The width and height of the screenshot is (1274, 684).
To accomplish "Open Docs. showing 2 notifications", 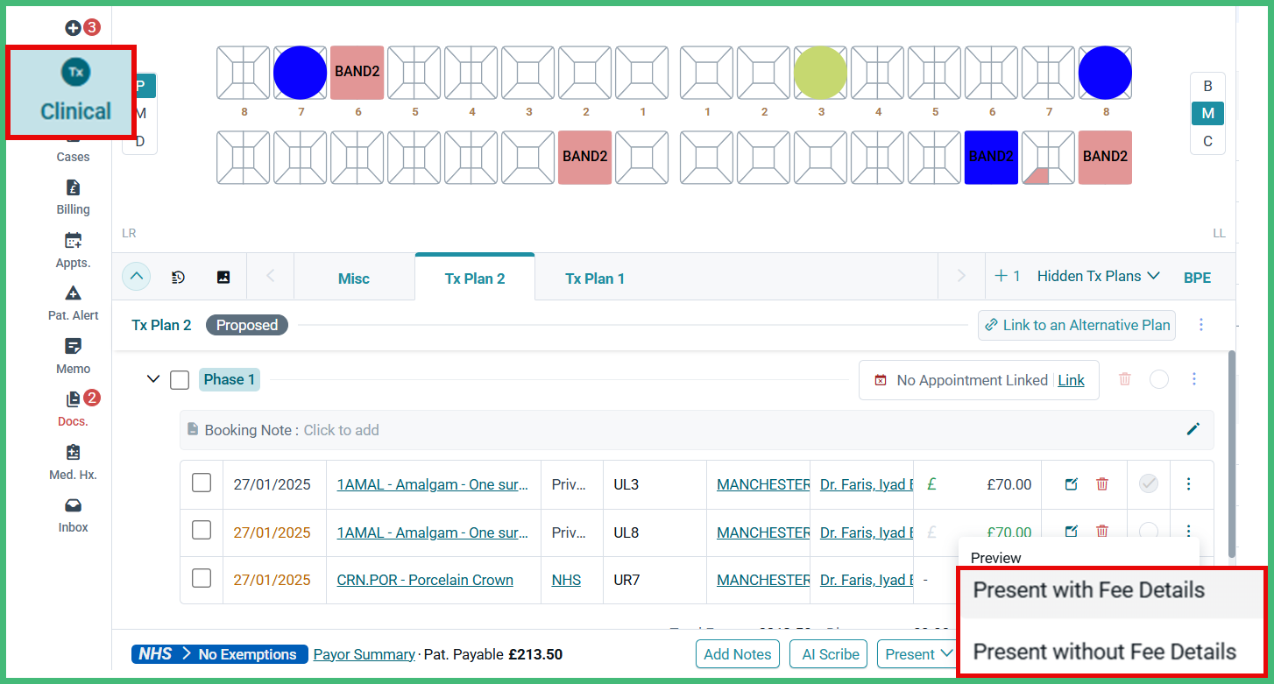I will tap(73, 408).
